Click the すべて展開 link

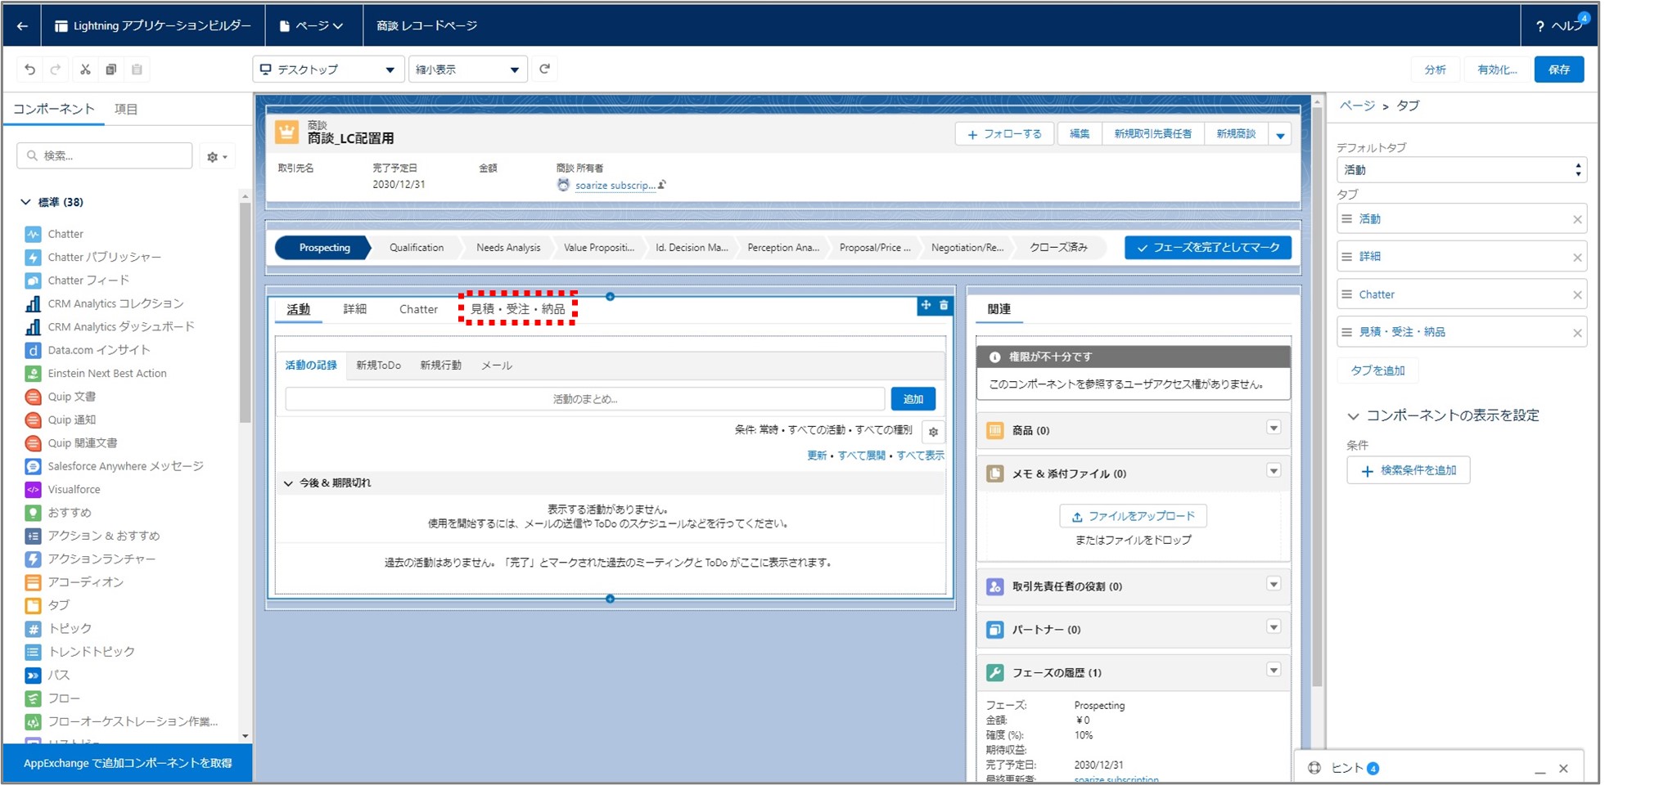point(861,456)
